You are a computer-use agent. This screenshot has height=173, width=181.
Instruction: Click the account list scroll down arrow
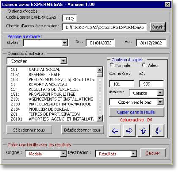[100, 118]
